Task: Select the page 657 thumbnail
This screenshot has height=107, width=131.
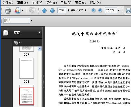Action: pos(27,49)
